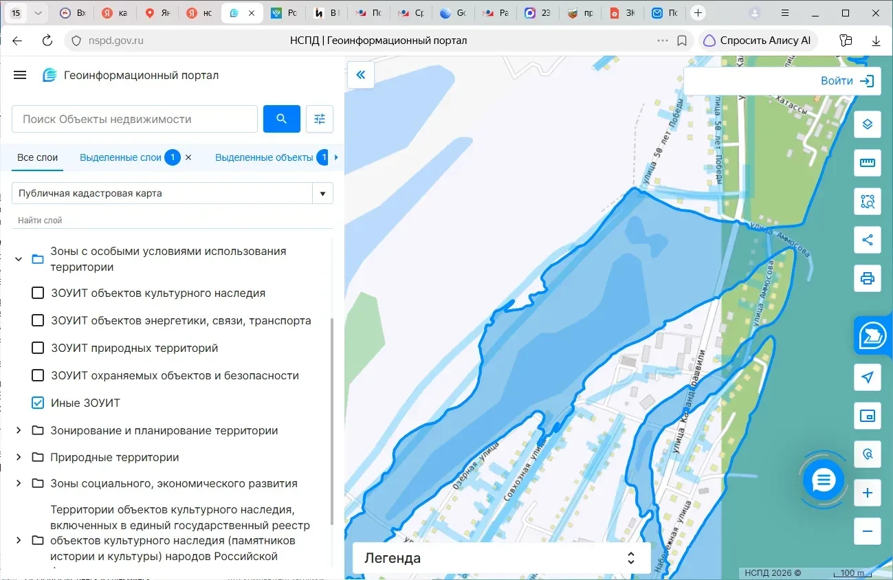Uncheck the Иные ЗОУИТ layer
The height and width of the screenshot is (580, 893).
[x=38, y=403]
